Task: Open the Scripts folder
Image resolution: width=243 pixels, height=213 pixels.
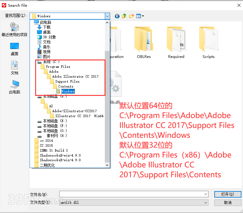Action: 208,42
